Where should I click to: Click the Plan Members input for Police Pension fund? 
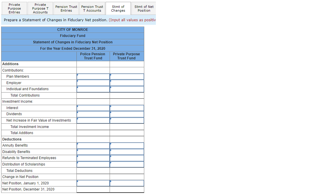coord(93,76)
